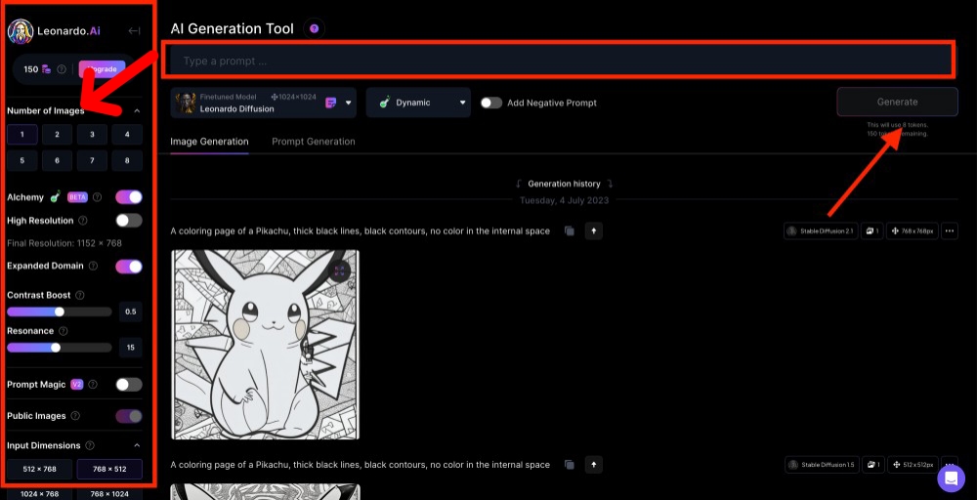977x500 pixels.
Task: Open the Dynamic style dropdown
Action: [x=418, y=103]
